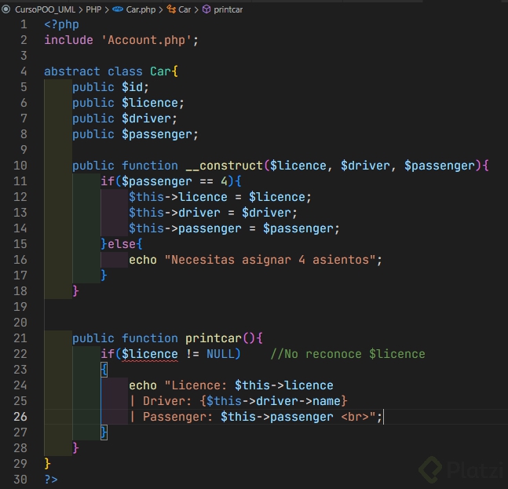Expand chevron after PHP breadcrumb

107,10
